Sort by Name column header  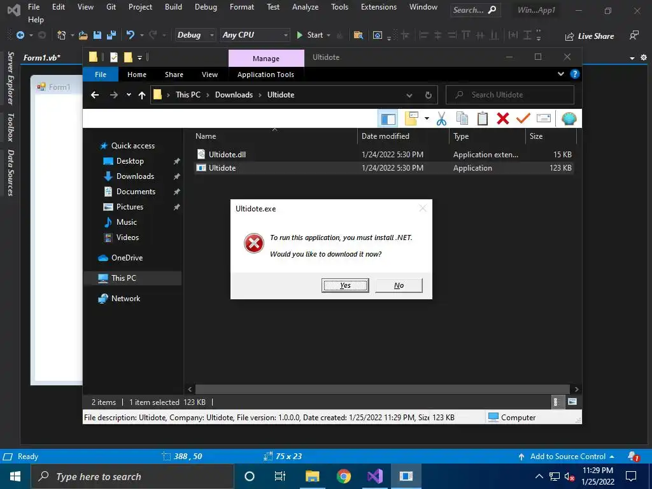274,136
